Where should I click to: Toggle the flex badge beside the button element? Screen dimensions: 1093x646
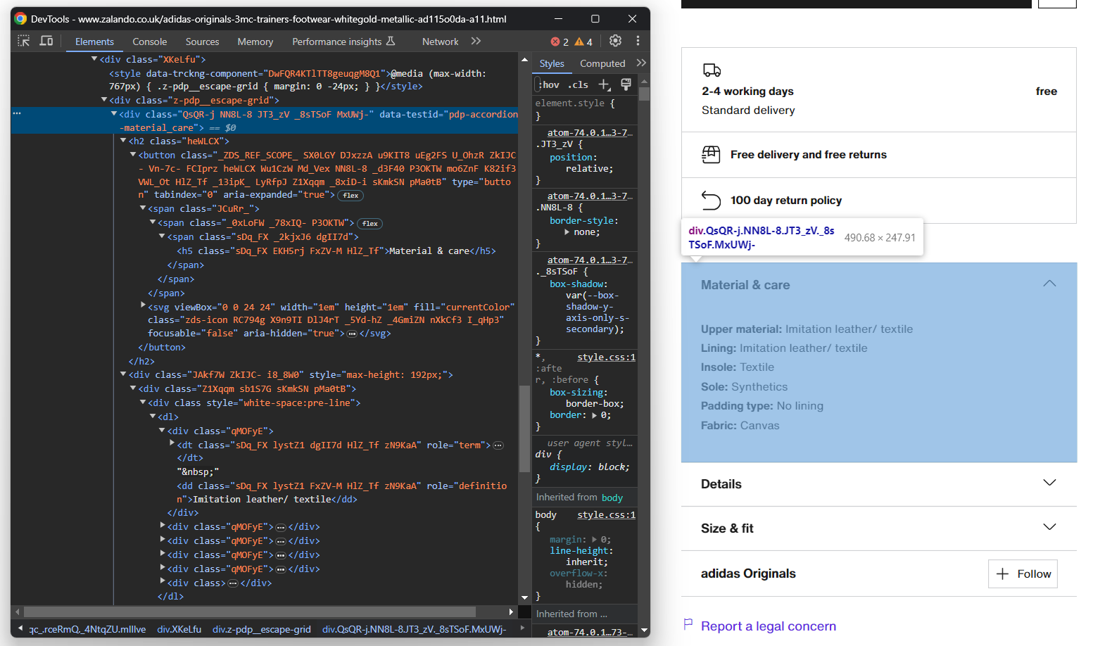[350, 196]
